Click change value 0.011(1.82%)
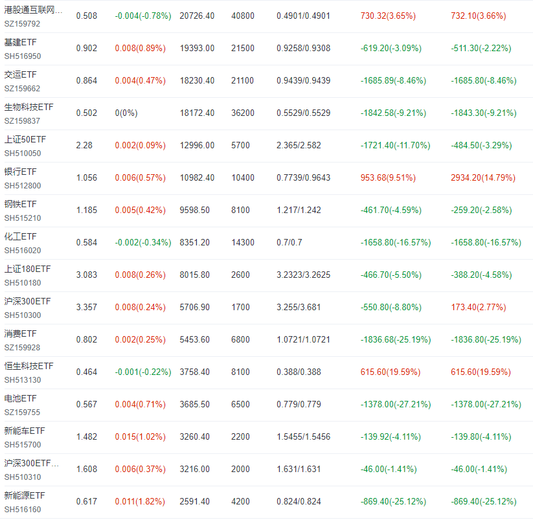The image size is (533, 520). (x=140, y=502)
